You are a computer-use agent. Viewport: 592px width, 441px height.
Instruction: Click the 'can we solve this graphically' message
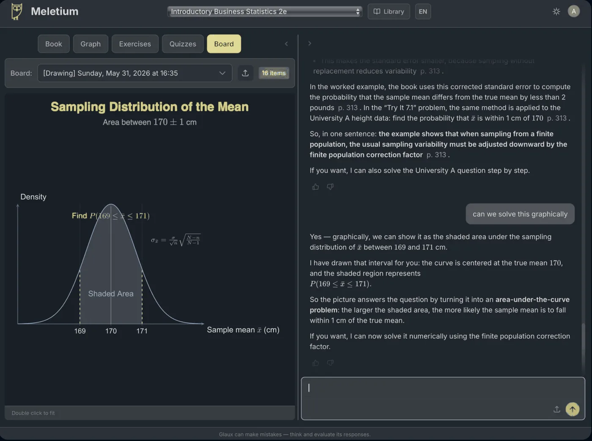pyautogui.click(x=520, y=214)
